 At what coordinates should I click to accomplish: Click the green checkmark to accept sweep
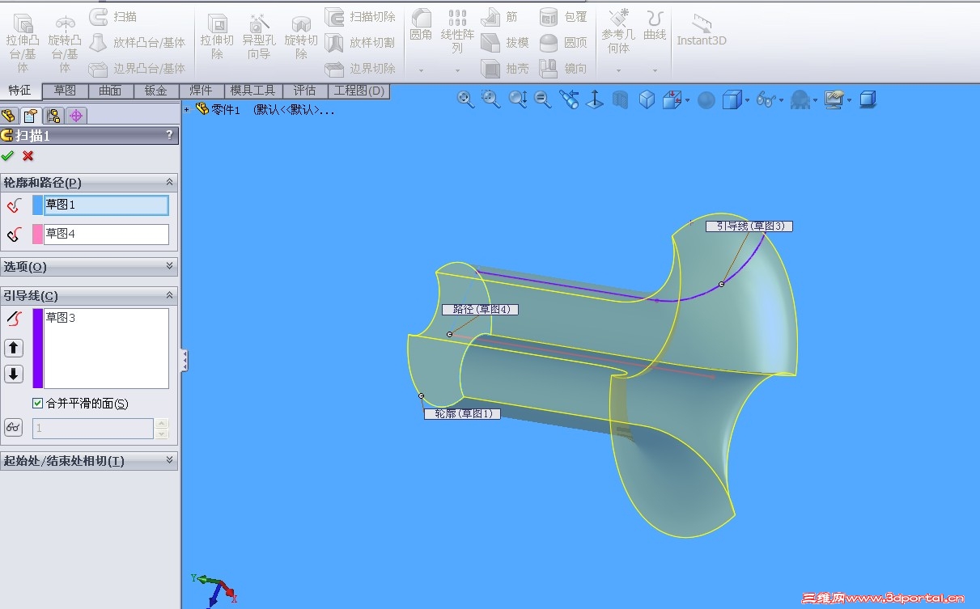click(x=8, y=156)
